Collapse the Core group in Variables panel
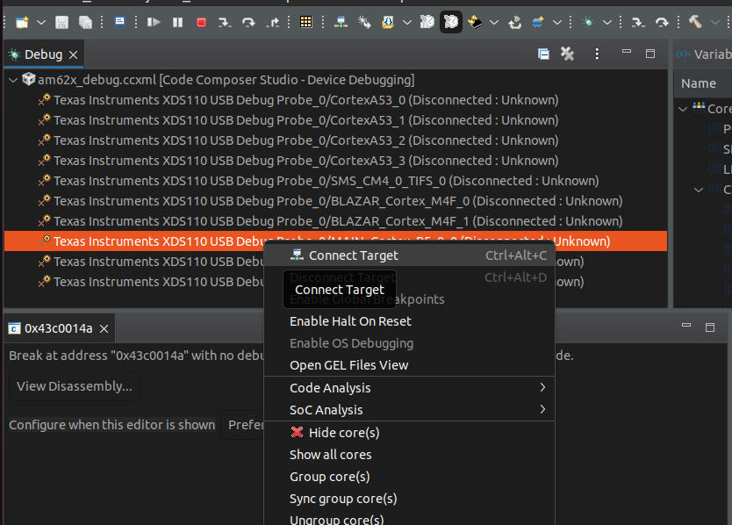The image size is (732, 525). click(x=683, y=109)
